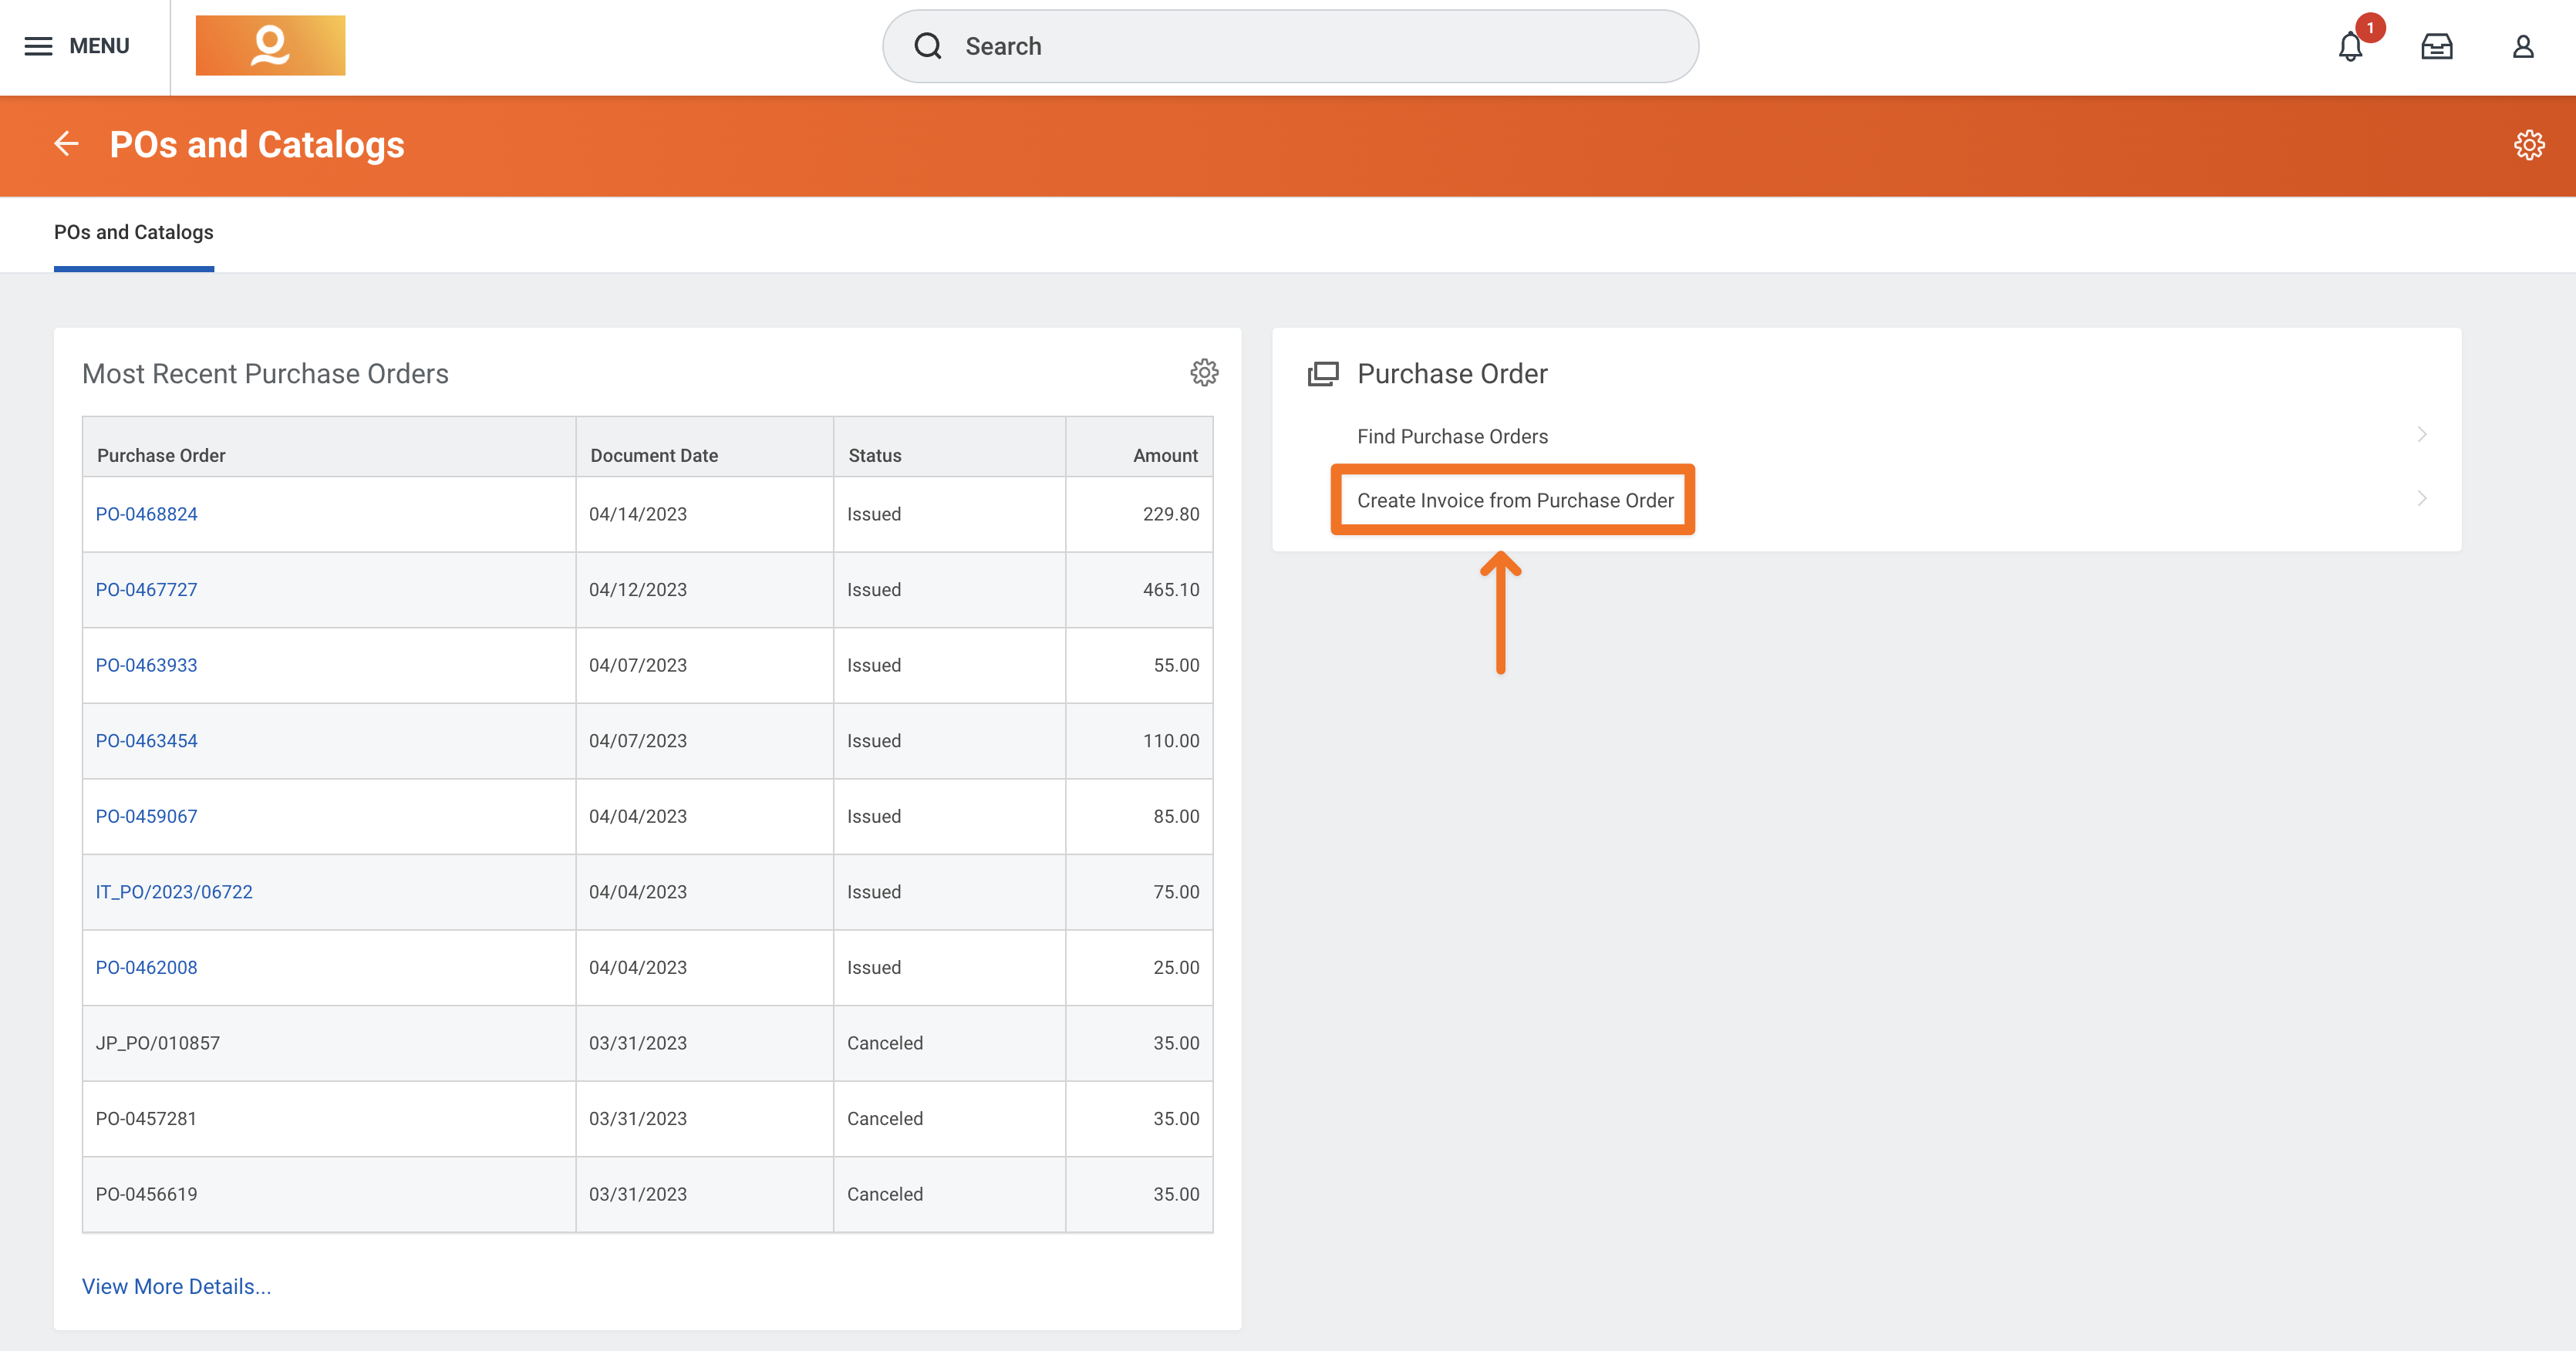This screenshot has width=2576, height=1351.
Task: Click the back arrow beside page title
Action: (66, 144)
